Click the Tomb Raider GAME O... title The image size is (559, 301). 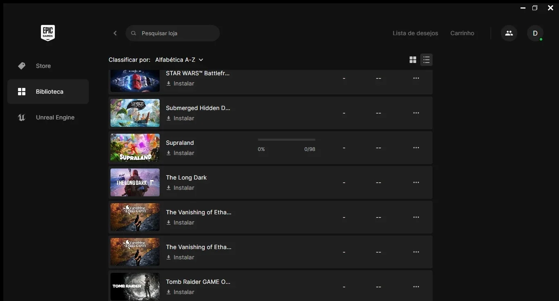pos(198,282)
